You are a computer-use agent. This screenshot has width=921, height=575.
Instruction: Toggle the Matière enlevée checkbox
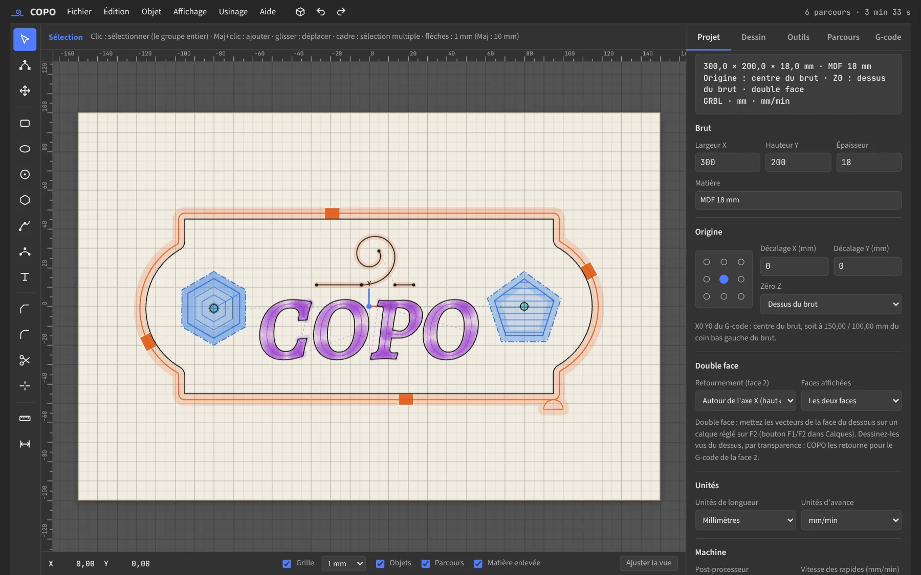[478, 563]
